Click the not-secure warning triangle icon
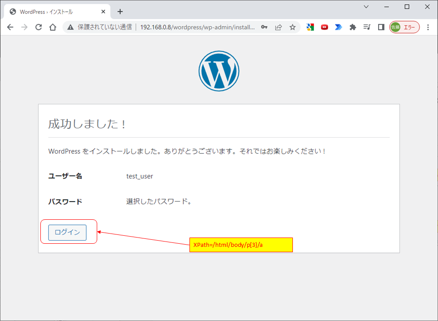438x321 pixels. [x=71, y=27]
